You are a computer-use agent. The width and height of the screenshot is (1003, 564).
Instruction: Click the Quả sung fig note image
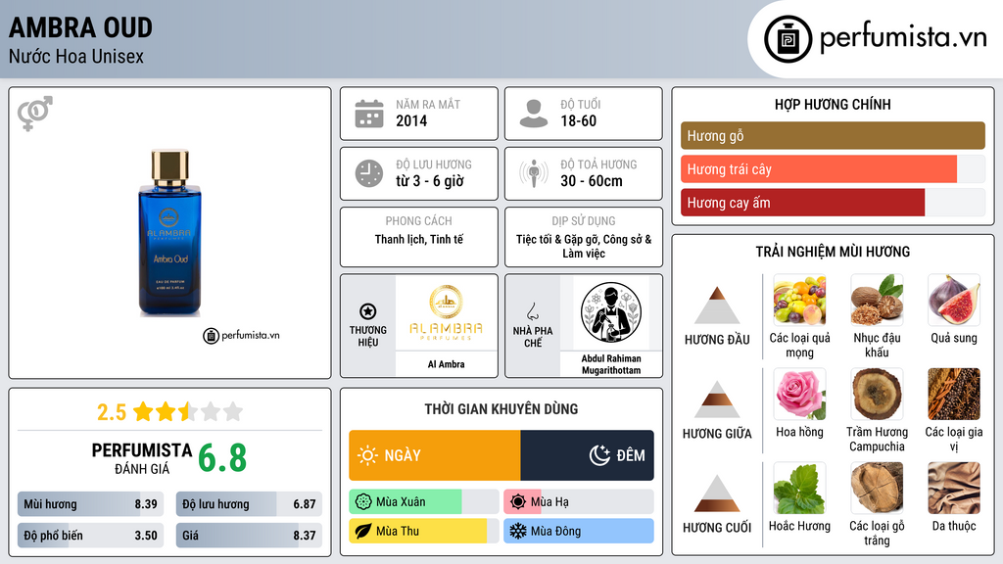(954, 300)
